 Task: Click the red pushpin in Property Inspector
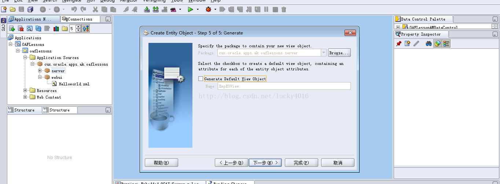click(399, 44)
